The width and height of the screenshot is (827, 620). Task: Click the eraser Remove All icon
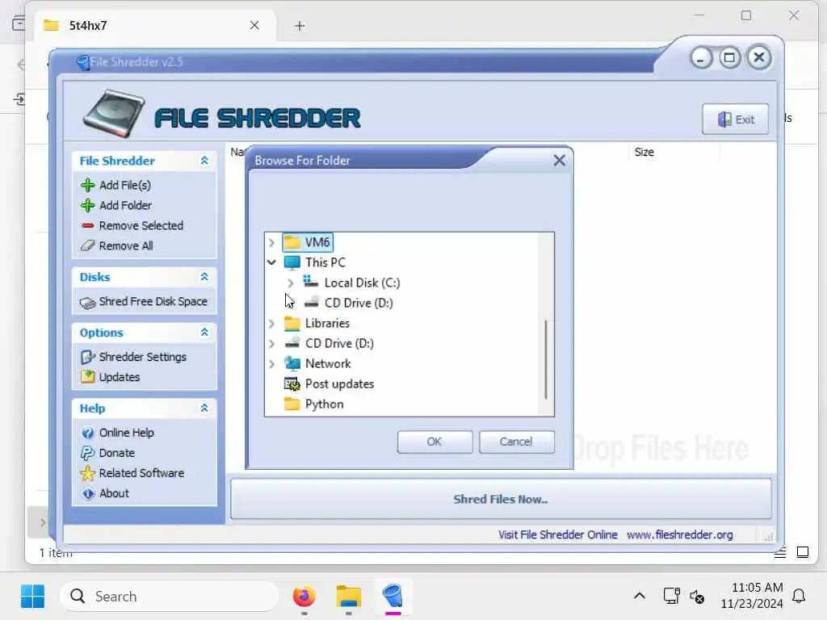pos(87,245)
